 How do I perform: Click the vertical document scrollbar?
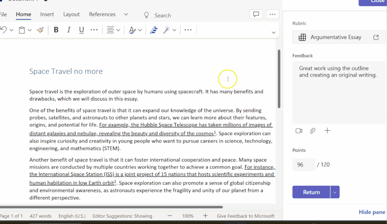pos(279,79)
